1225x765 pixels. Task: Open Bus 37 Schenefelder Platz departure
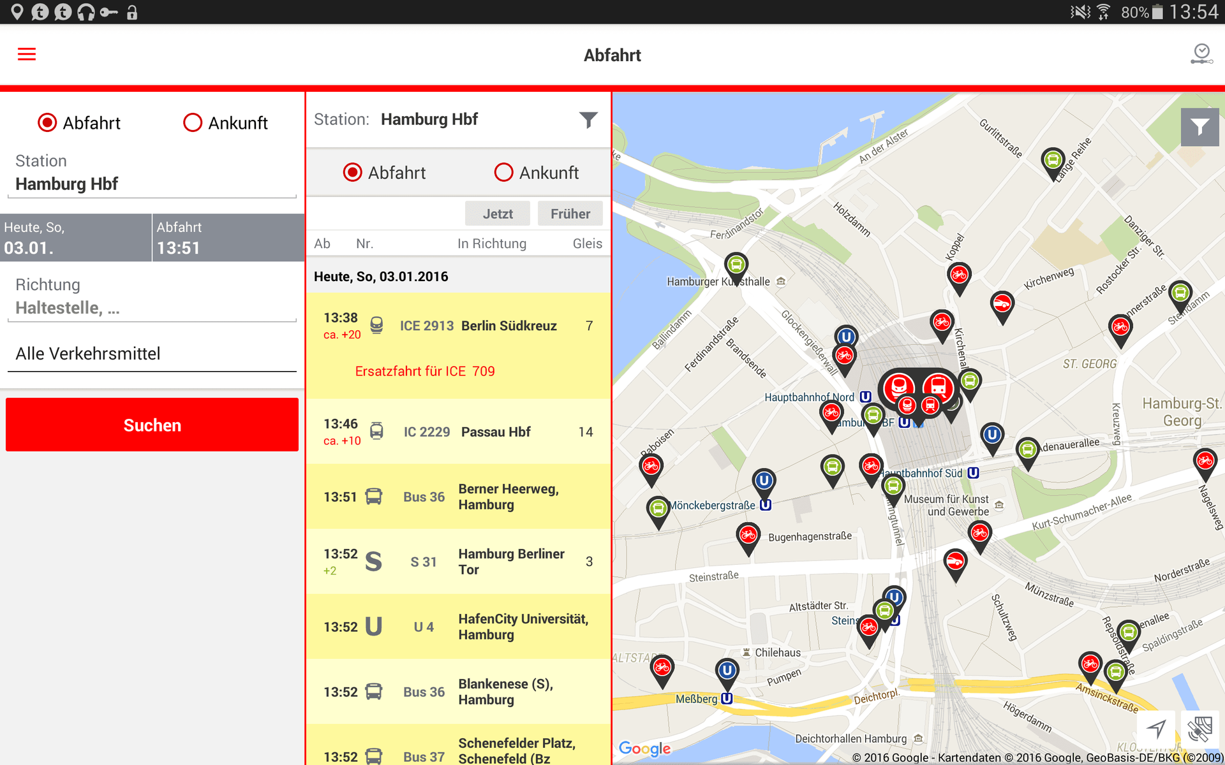click(x=458, y=746)
